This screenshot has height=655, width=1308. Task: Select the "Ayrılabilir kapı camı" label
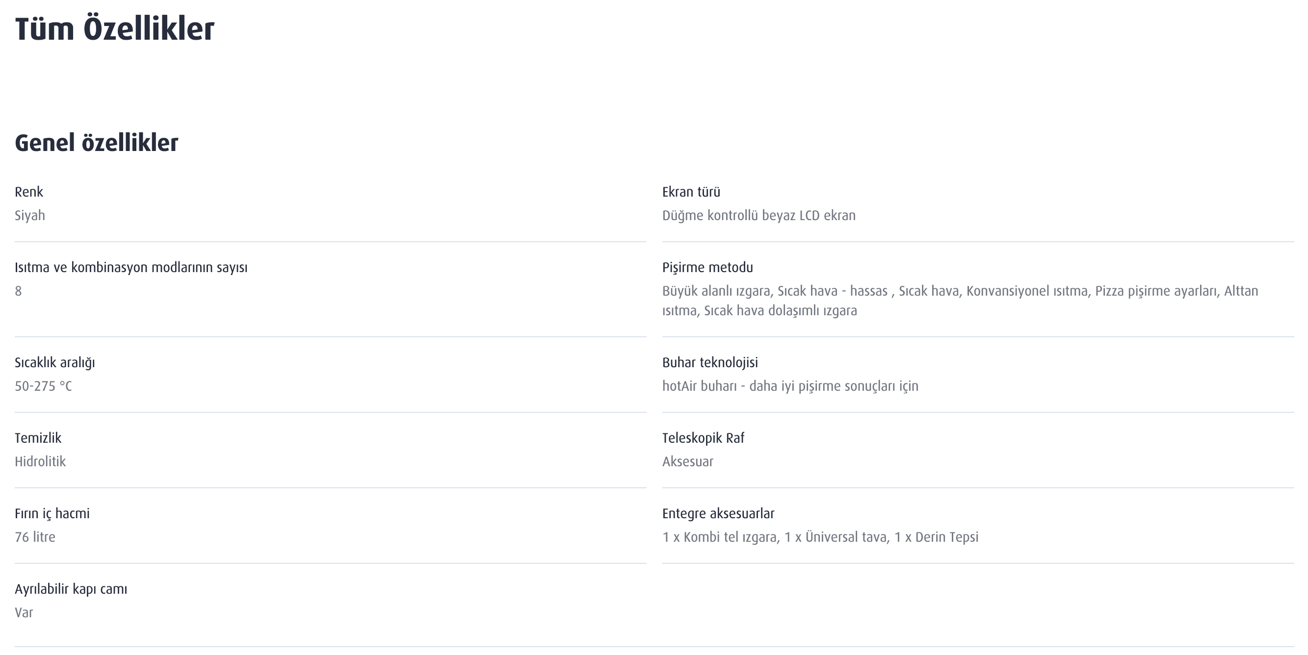(x=71, y=589)
